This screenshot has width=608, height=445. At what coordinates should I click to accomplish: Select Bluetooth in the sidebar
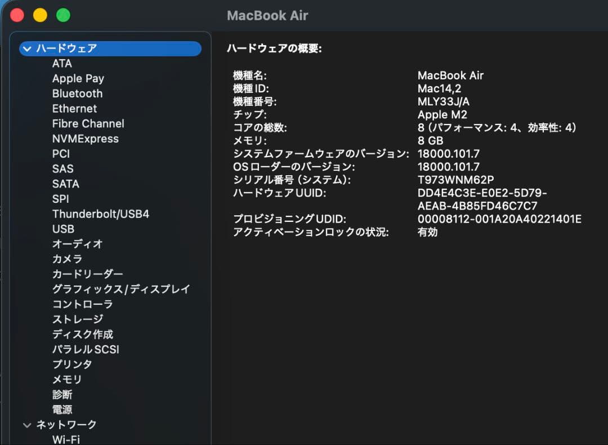(77, 94)
